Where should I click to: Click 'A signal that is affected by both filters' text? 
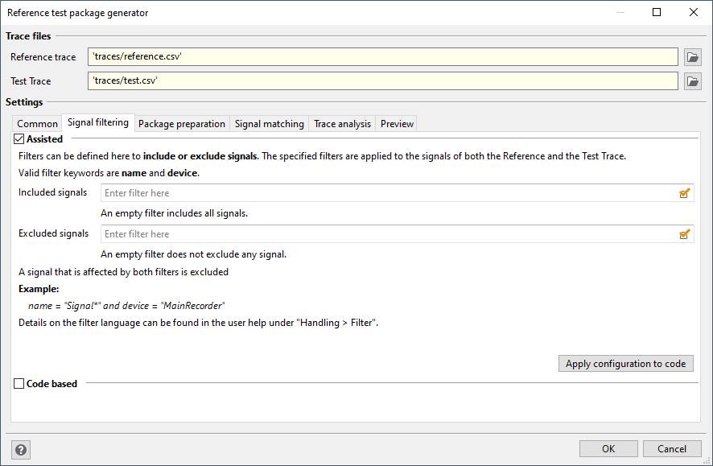click(123, 272)
